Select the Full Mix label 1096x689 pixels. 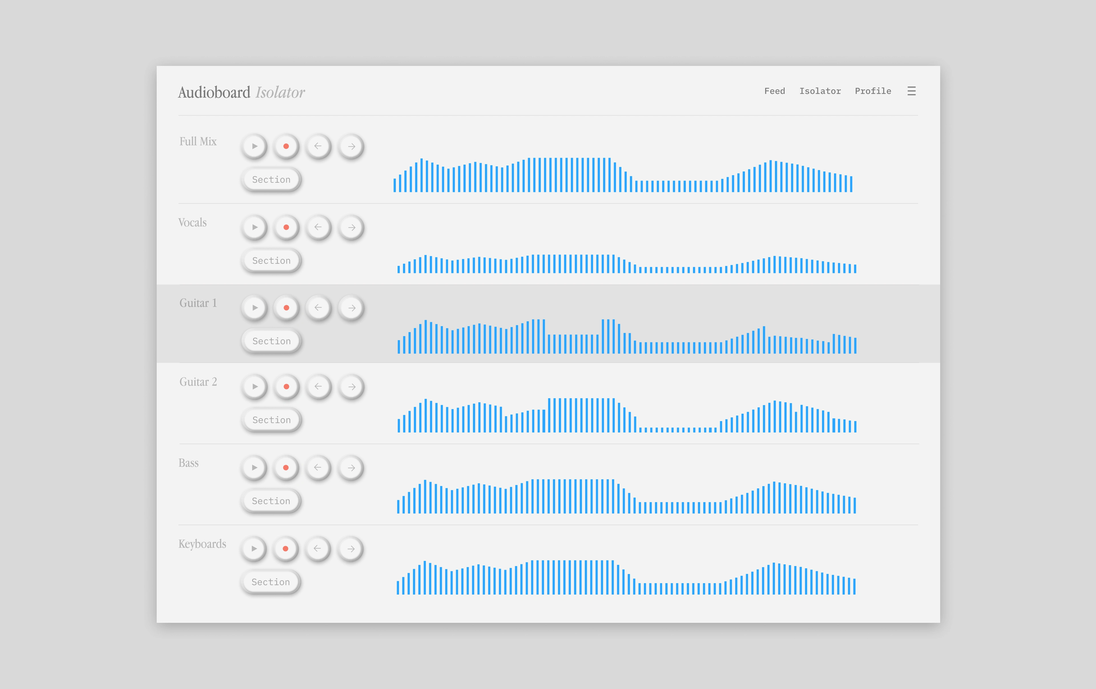click(198, 142)
